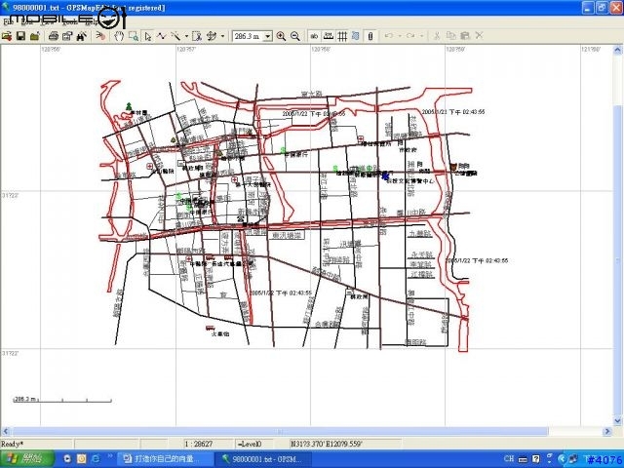Open the Undo history dropdown arrow
Viewport: 624px width, 468px height.
pyautogui.click(x=400, y=36)
